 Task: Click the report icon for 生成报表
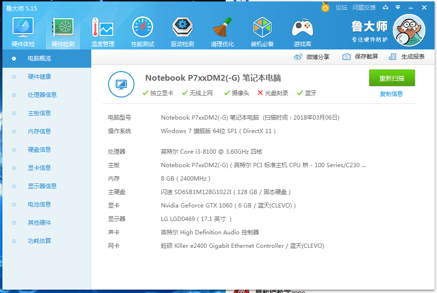click(392, 57)
